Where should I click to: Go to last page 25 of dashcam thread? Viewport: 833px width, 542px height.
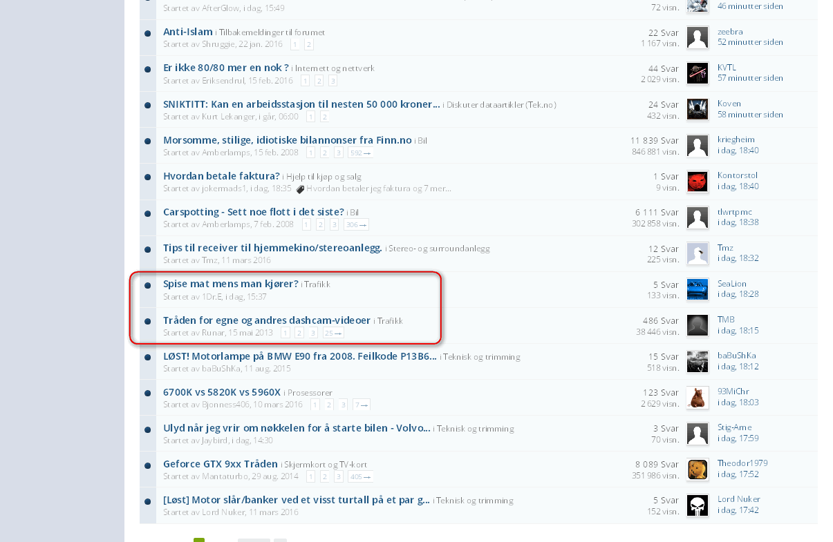point(333,333)
